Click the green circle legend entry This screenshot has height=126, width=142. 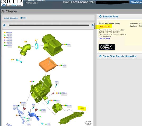[8, 45]
